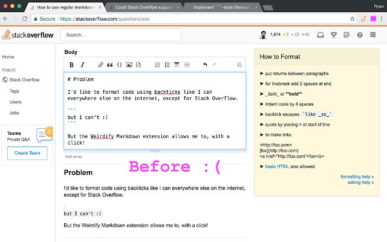
Task: Expand 'put returns between paragraphs' tip
Action: coord(294,74)
